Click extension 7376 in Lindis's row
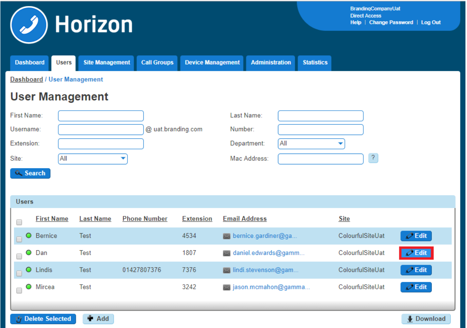 tap(189, 270)
